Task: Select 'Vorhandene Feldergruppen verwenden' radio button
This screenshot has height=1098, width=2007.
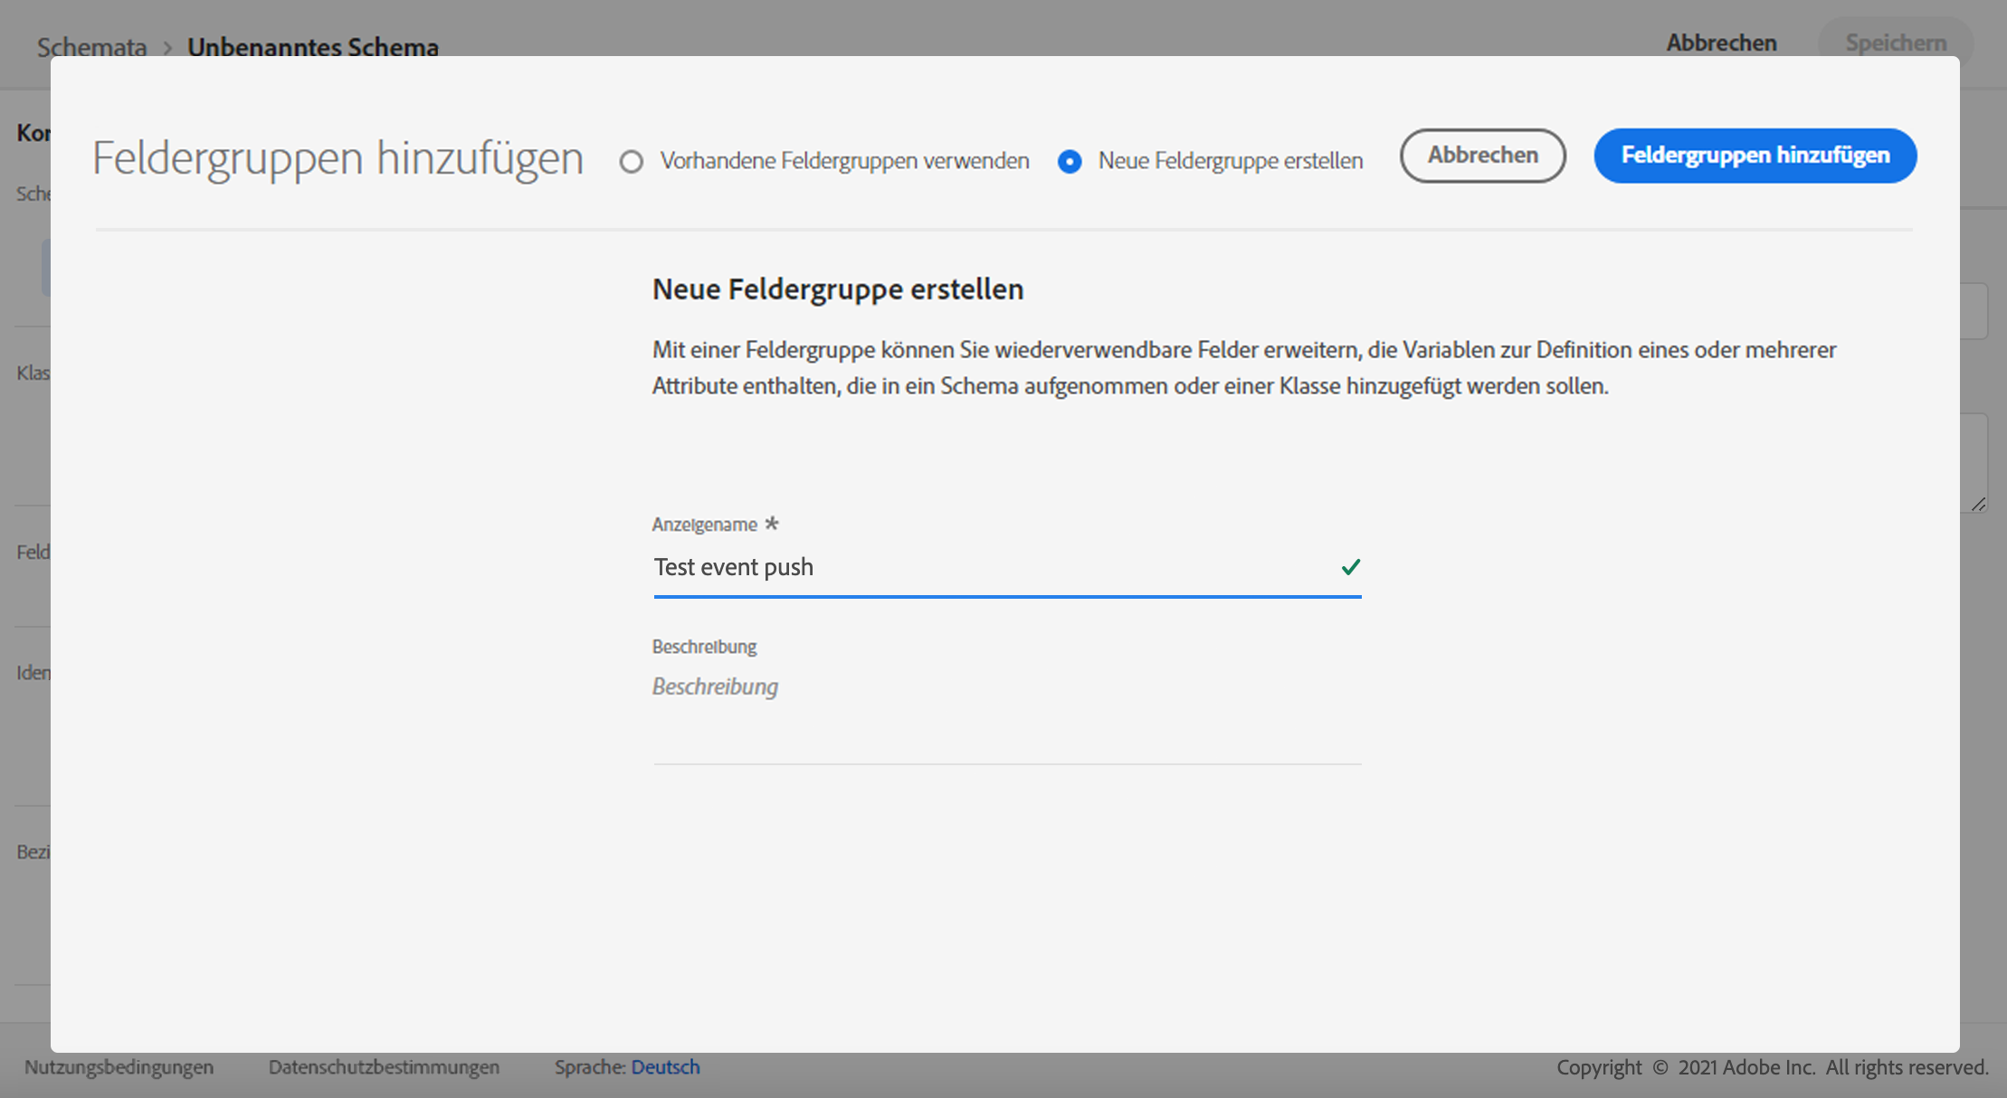Action: coord(631,161)
